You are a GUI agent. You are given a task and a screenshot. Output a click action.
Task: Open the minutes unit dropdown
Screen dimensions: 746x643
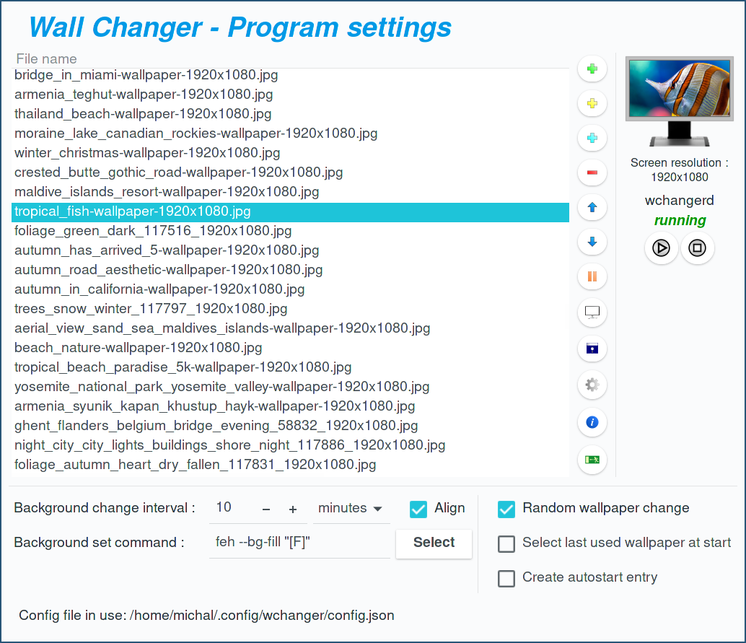351,509
